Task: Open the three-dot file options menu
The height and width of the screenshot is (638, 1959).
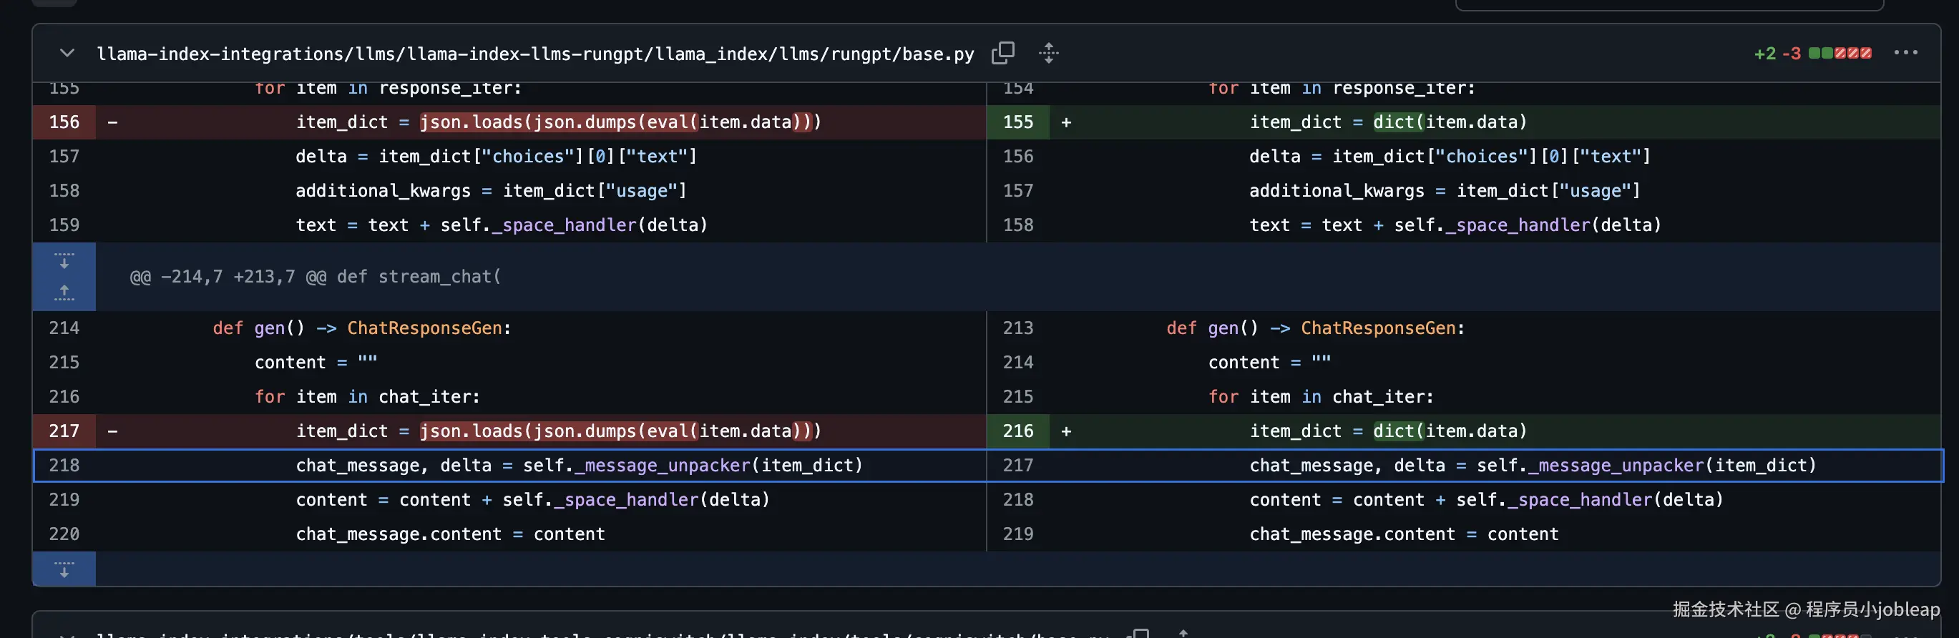Action: [1905, 53]
